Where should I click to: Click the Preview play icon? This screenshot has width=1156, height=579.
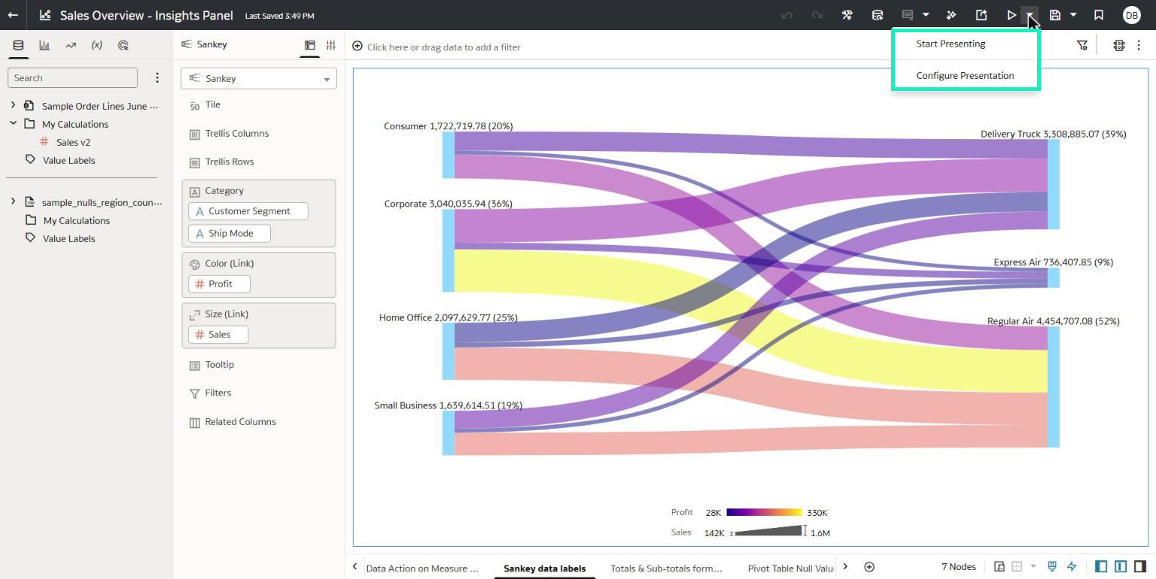pyautogui.click(x=1011, y=15)
